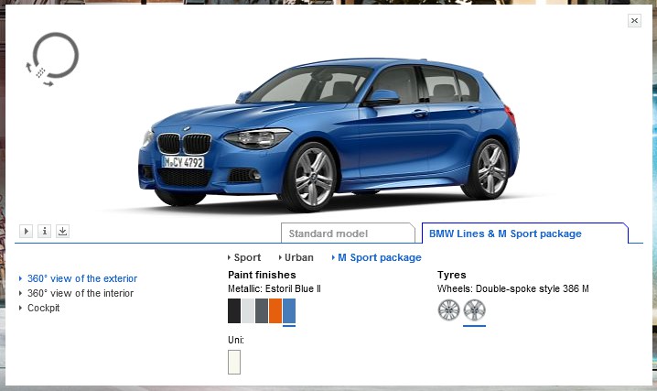Click the download icon button

(62, 231)
